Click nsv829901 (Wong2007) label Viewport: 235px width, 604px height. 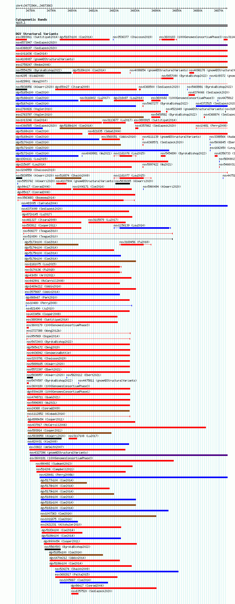[x=32, y=81]
